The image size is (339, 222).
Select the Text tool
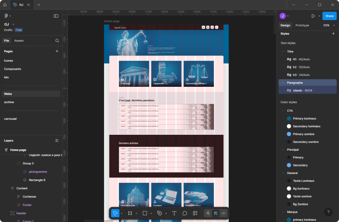click(174, 213)
